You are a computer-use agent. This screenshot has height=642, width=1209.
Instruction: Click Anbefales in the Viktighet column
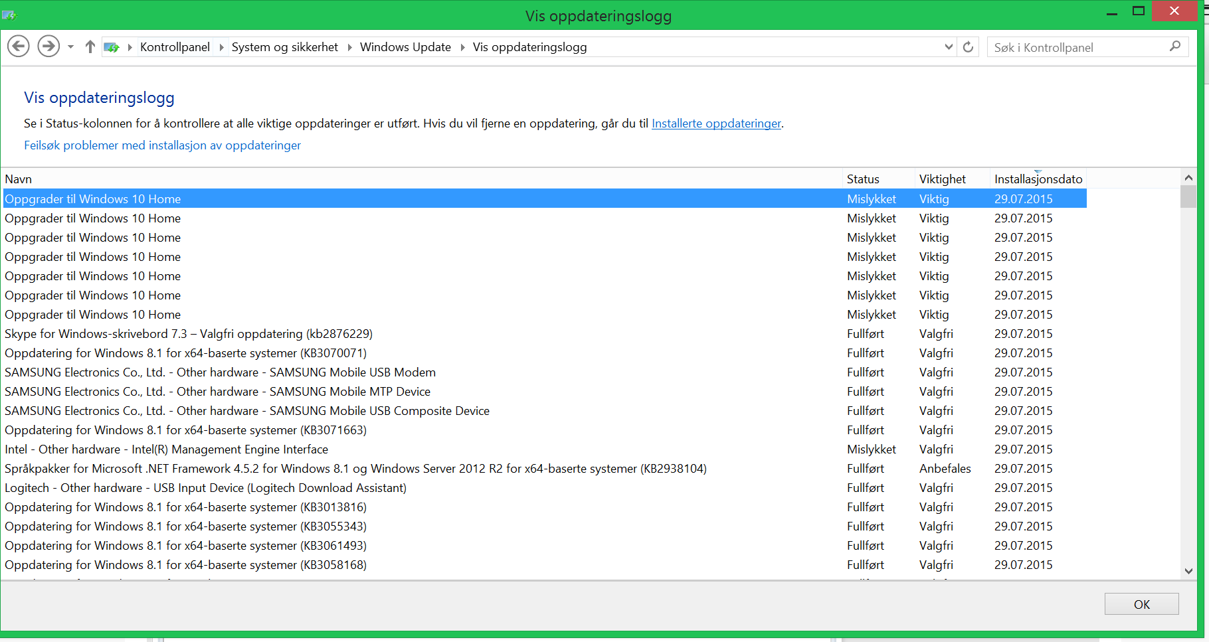pos(945,469)
